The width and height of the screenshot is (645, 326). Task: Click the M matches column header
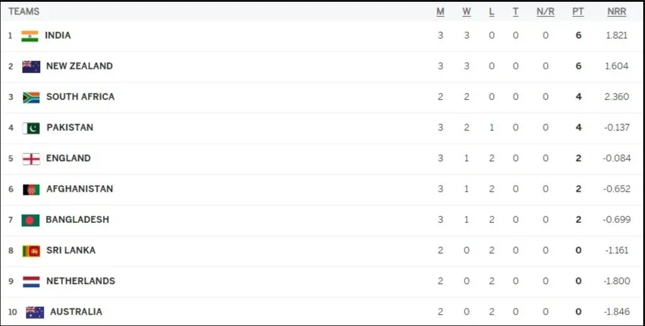tap(441, 12)
